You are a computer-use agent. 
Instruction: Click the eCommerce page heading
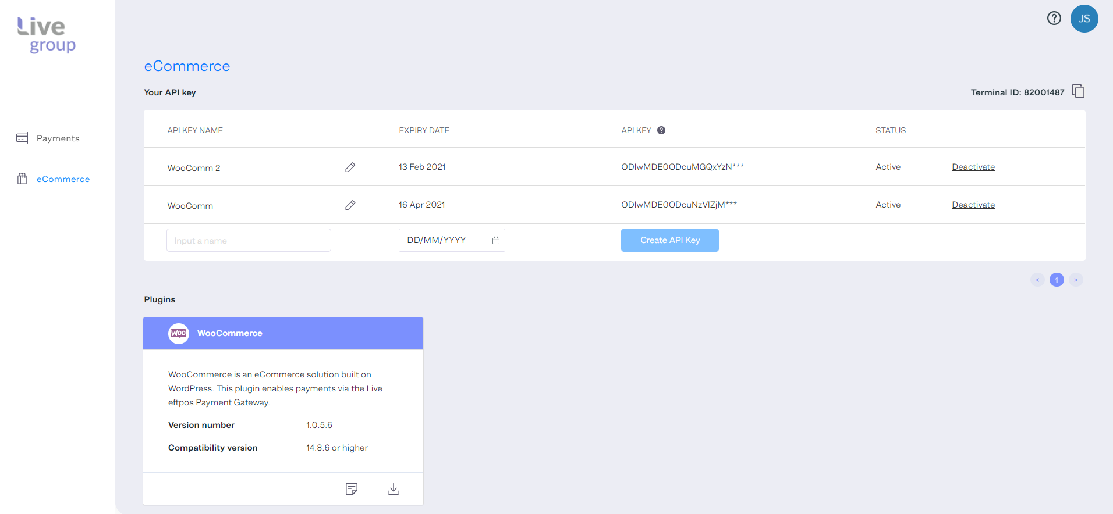point(187,66)
